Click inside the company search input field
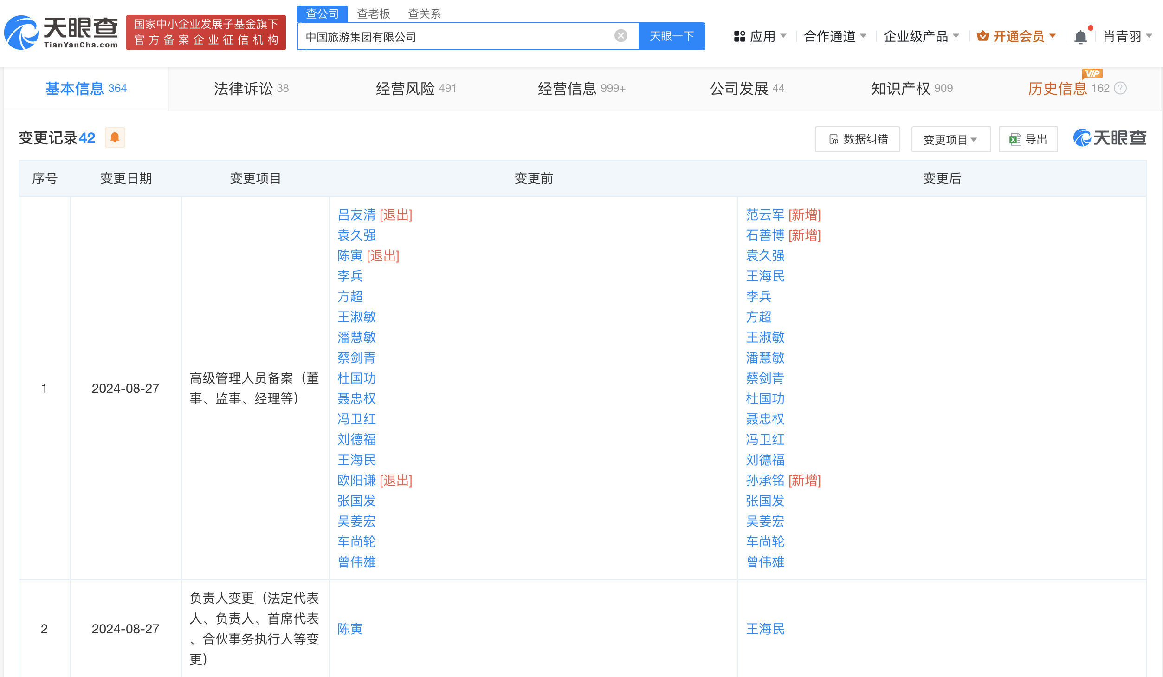The image size is (1163, 677). 464,36
